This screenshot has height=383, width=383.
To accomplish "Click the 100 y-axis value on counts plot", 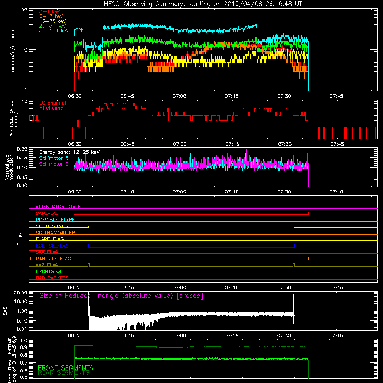I will click(x=23, y=10).
